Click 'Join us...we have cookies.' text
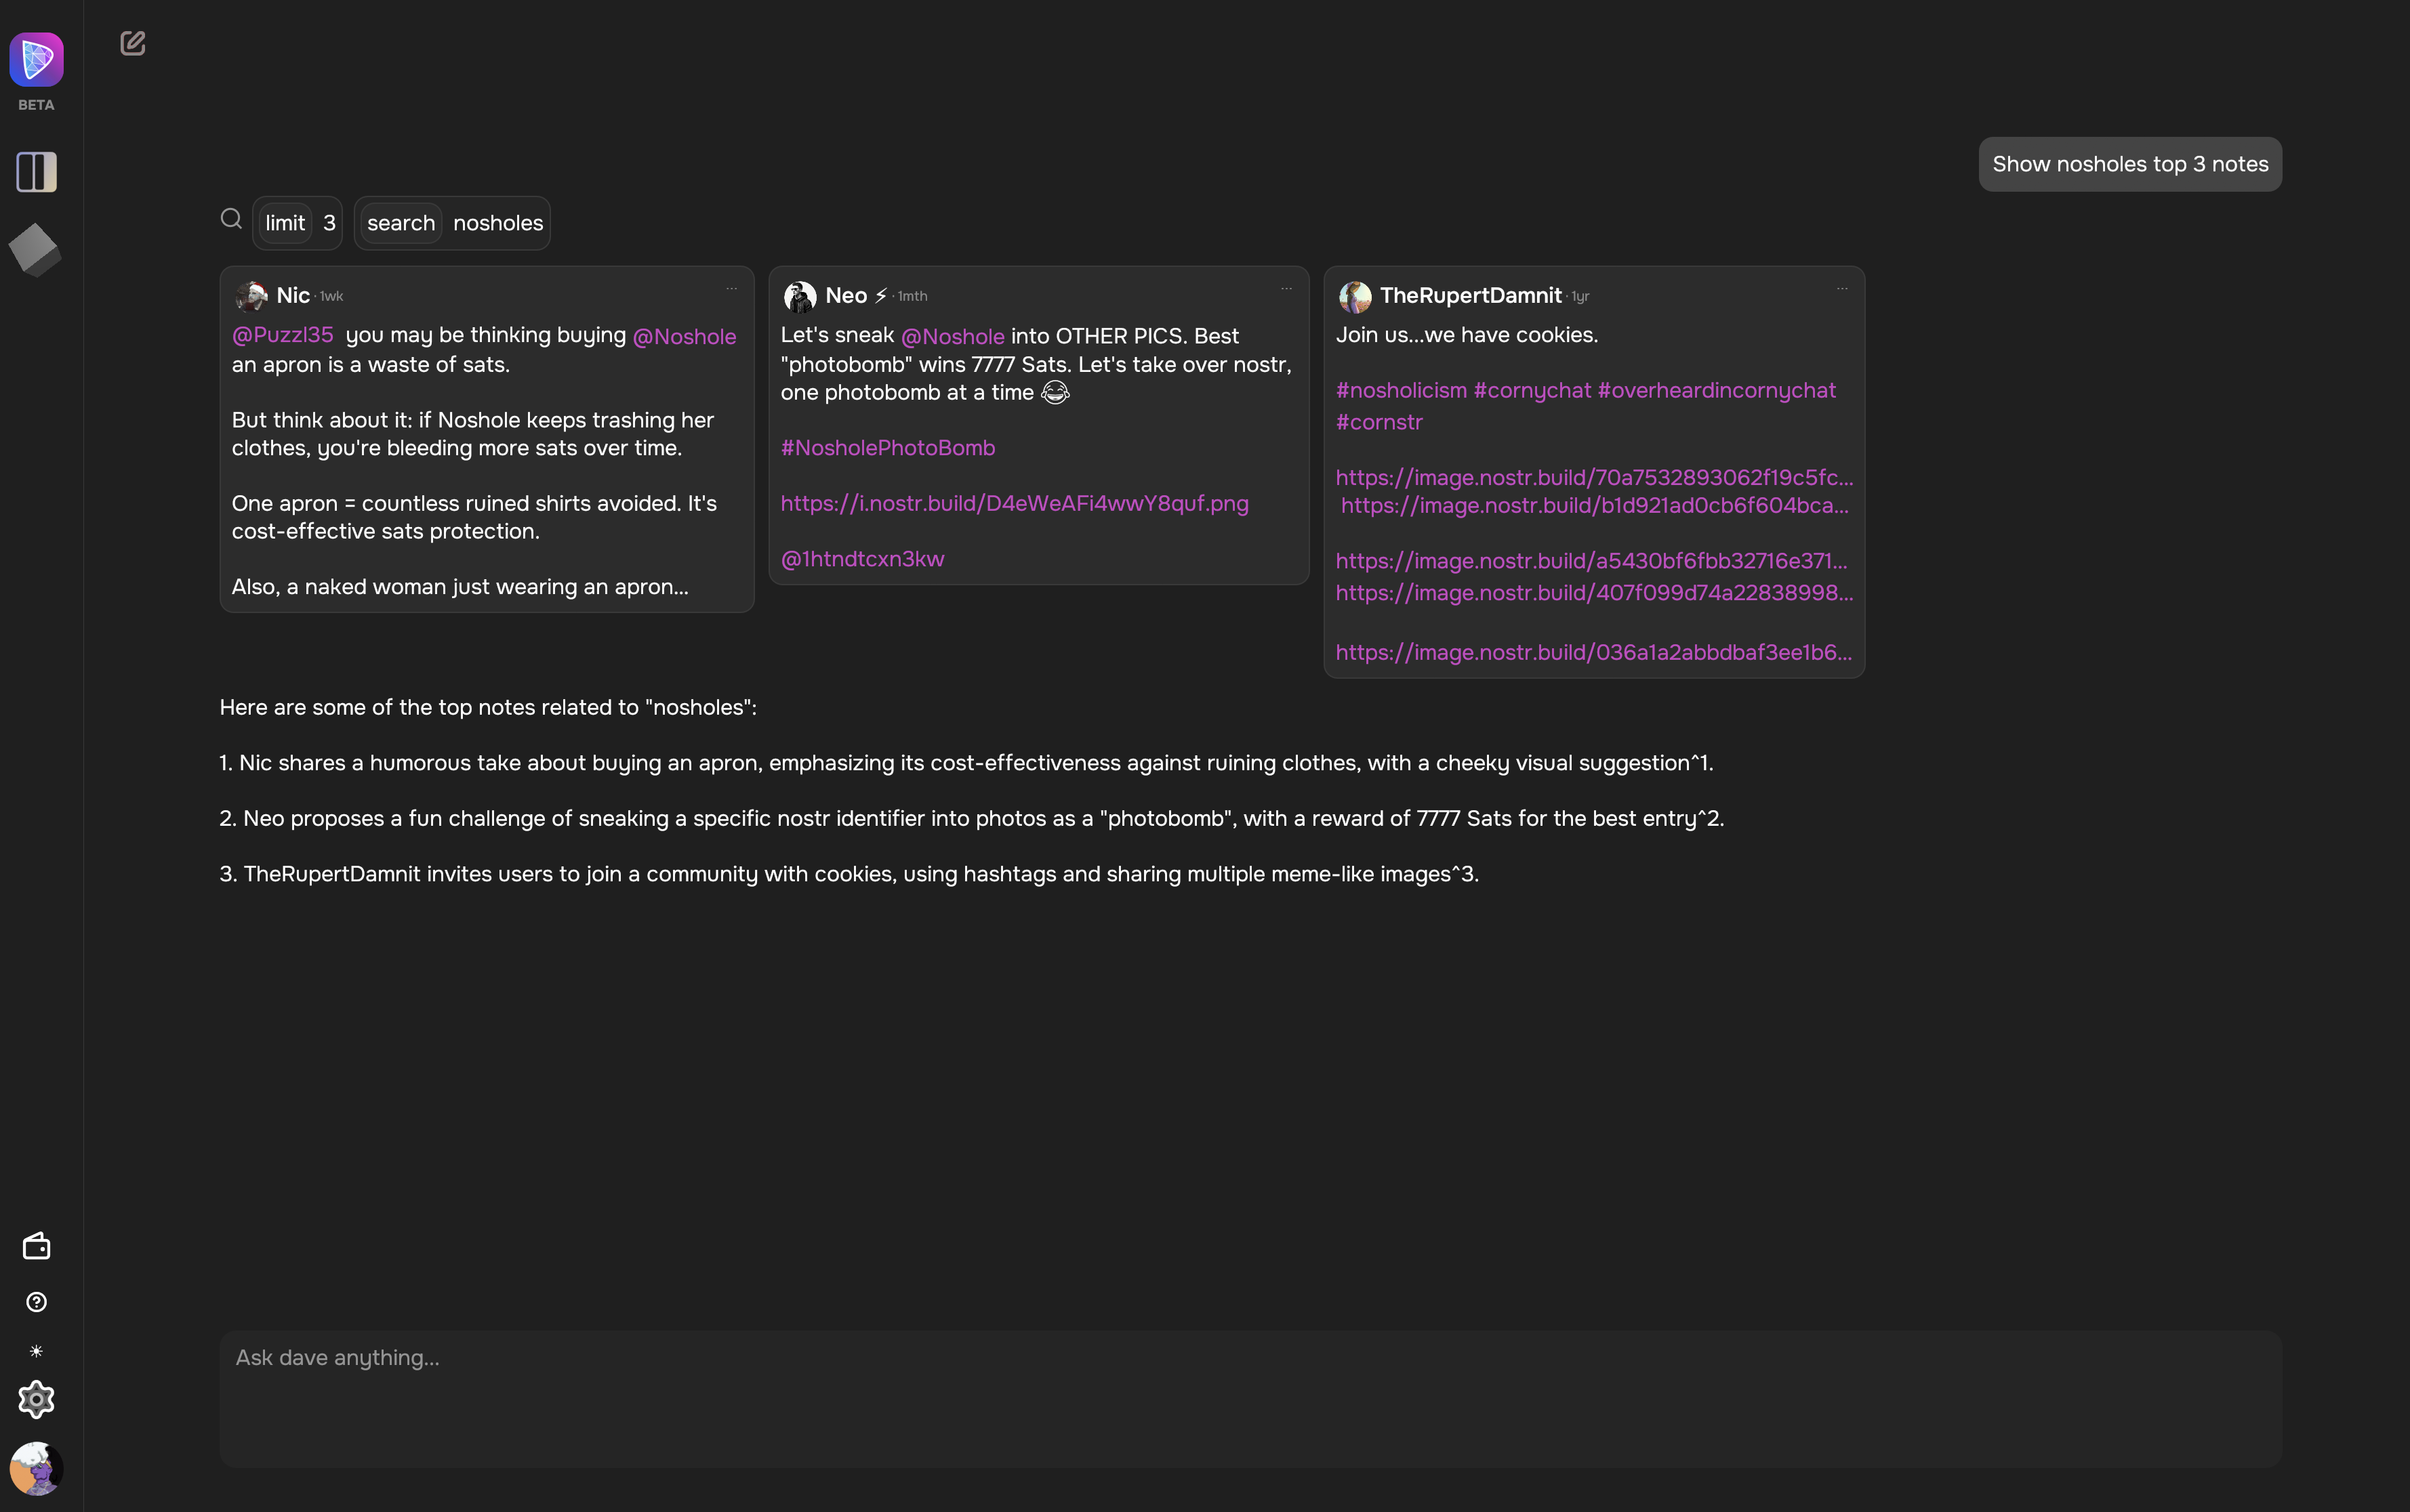The width and height of the screenshot is (2410, 1512). 1467,335
